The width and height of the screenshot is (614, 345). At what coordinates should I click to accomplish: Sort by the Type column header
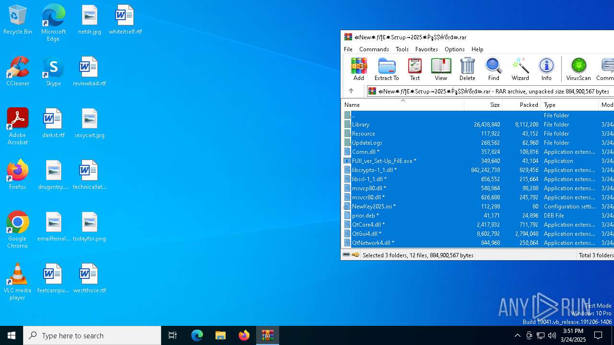[569, 105]
